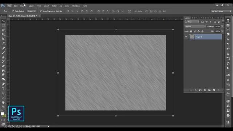Select the Smudge tool
Image resolution: width=233 pixels, height=131 pixels.
(x=3, y=75)
